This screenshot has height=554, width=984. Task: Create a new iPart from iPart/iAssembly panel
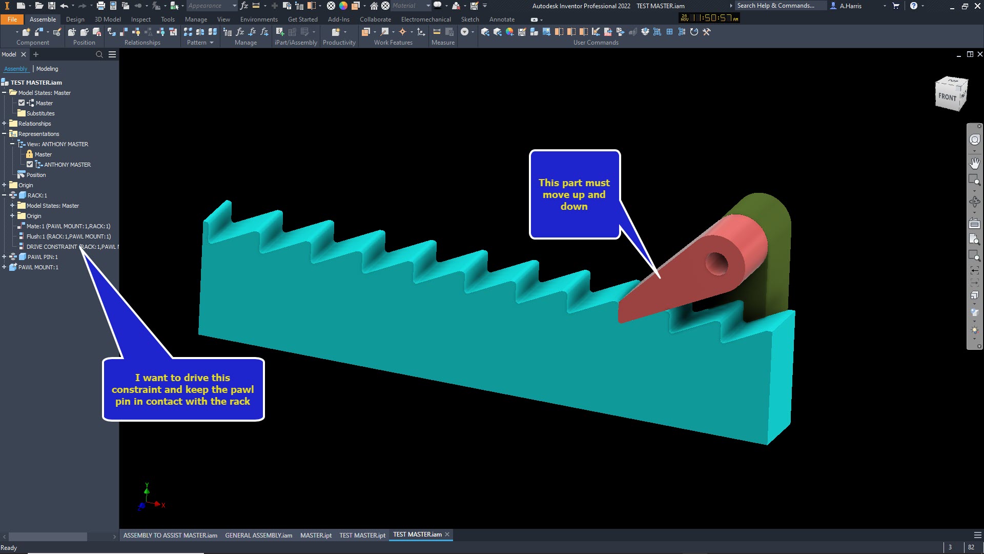point(280,31)
